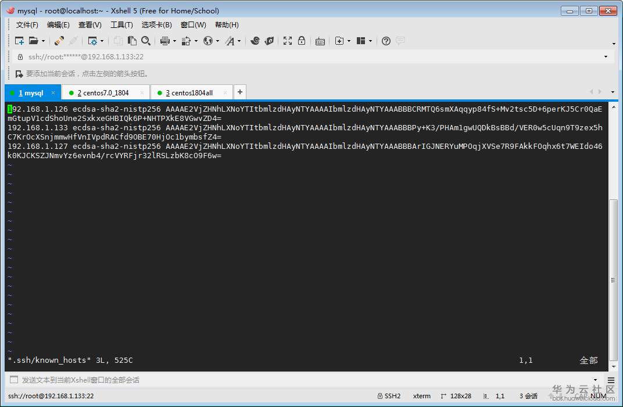
Task: Click the globe encoding icon
Action: pyautogui.click(x=208, y=41)
